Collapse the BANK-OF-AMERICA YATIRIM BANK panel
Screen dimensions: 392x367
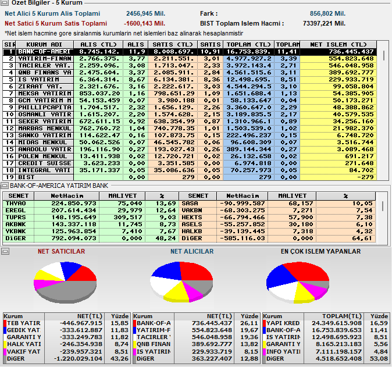coord(4,186)
